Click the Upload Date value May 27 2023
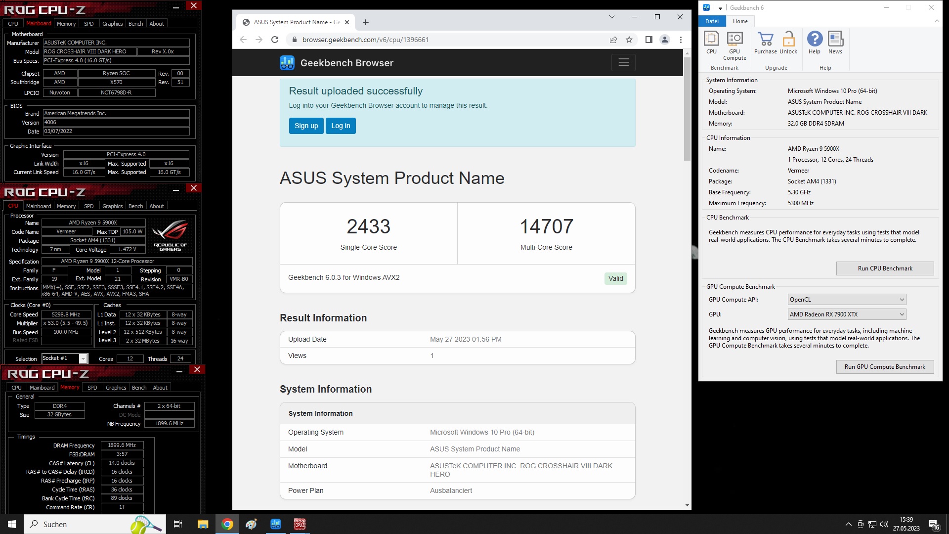 (x=466, y=339)
